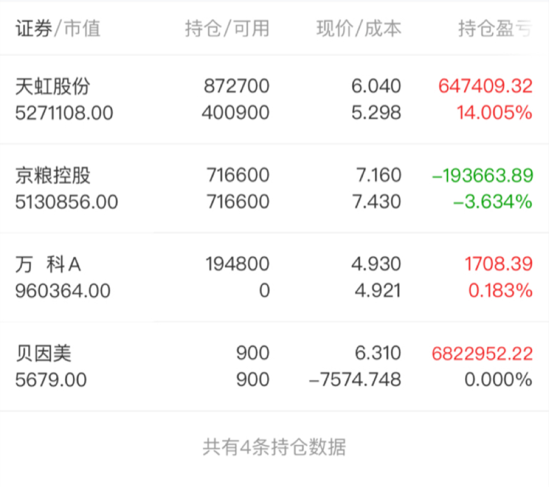
Task: Select holding quantity 194800
Action: coord(238,264)
